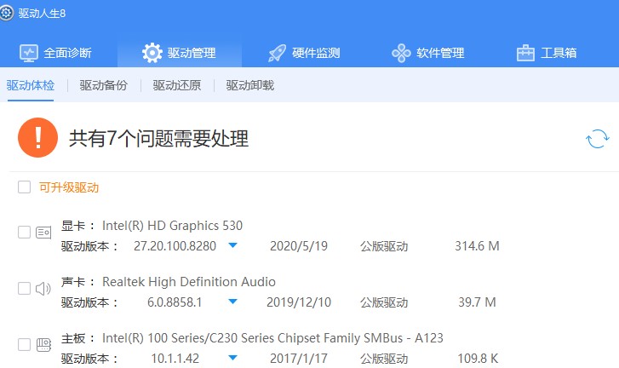Open the 驱动管理 tab
The image size is (619, 368).
(180, 53)
